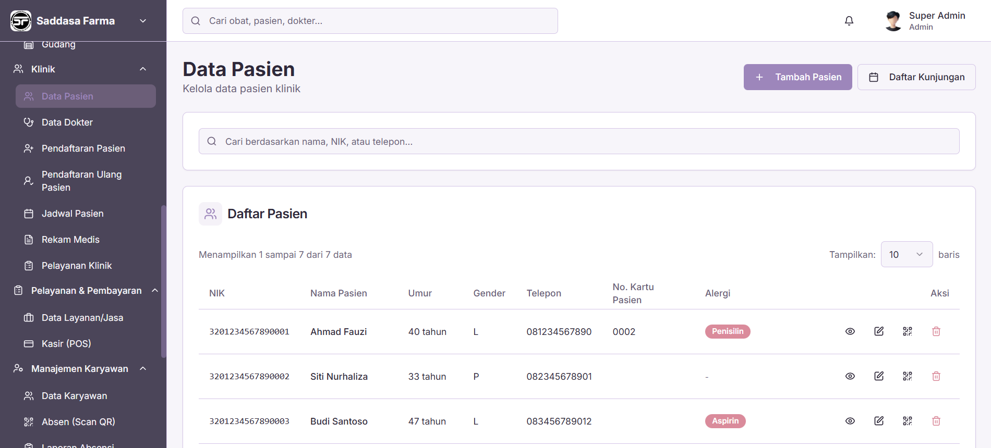View details of Budi Santoso (eye icon)
The height and width of the screenshot is (448, 991).
point(850,421)
